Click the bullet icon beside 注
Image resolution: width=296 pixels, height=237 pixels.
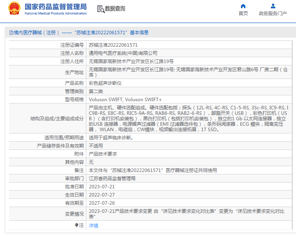click(x=76, y=225)
